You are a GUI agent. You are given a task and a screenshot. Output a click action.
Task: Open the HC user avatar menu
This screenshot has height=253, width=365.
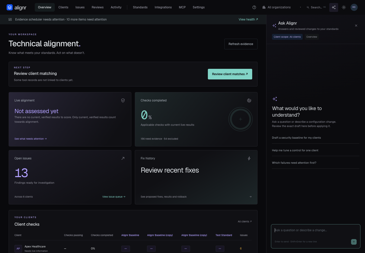coord(354,7)
